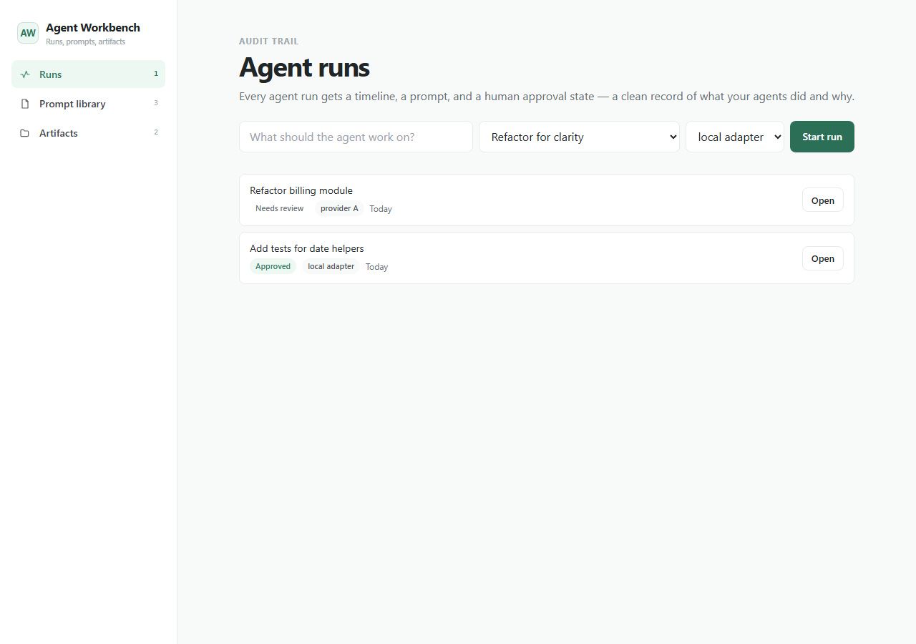The height and width of the screenshot is (644, 916).
Task: Open the Runs section in sidebar
Action: pos(88,74)
